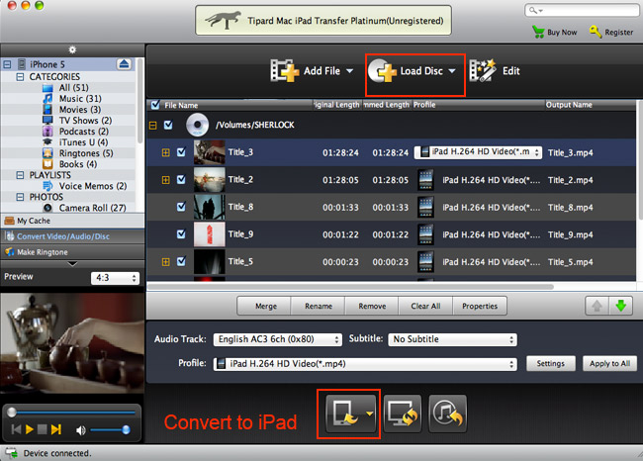The height and width of the screenshot is (461, 643).
Task: Open the Subtitle dropdown
Action: (452, 339)
